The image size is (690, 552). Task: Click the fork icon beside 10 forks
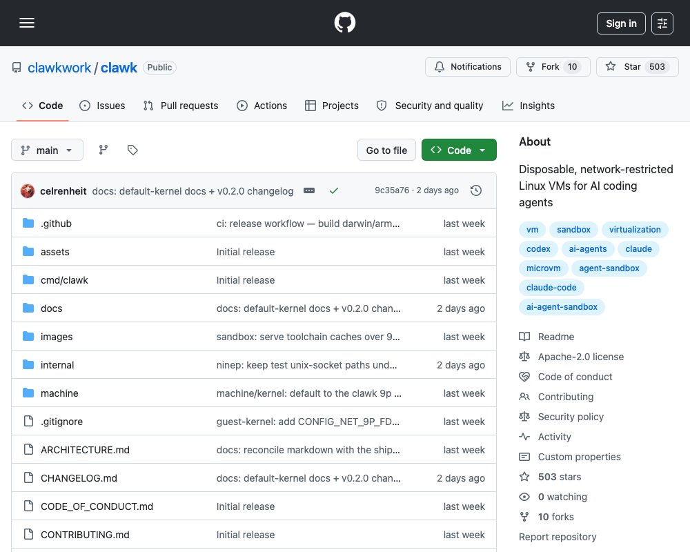point(524,517)
